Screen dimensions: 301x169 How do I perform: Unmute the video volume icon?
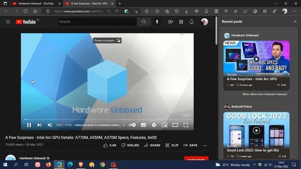pos(50,125)
